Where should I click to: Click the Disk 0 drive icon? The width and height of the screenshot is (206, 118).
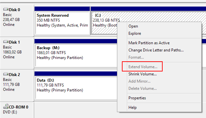(x=6, y=9)
